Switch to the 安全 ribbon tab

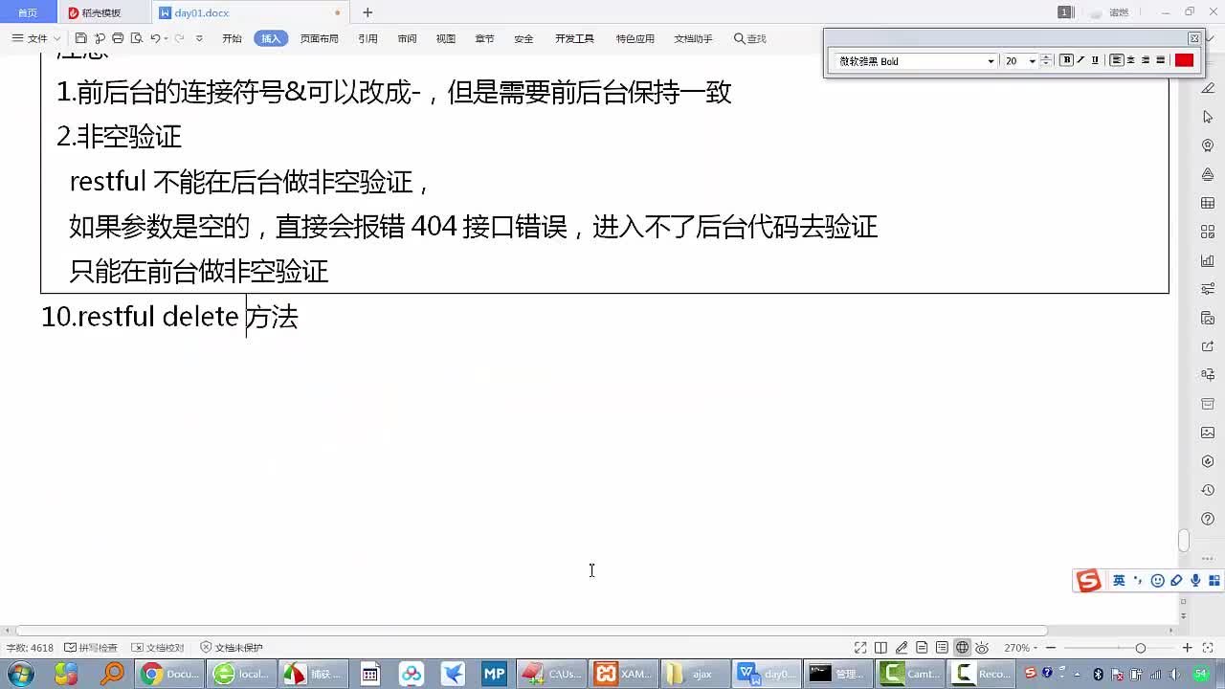point(523,38)
